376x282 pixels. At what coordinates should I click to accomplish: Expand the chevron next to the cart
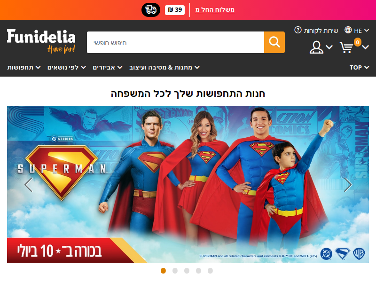point(366,47)
